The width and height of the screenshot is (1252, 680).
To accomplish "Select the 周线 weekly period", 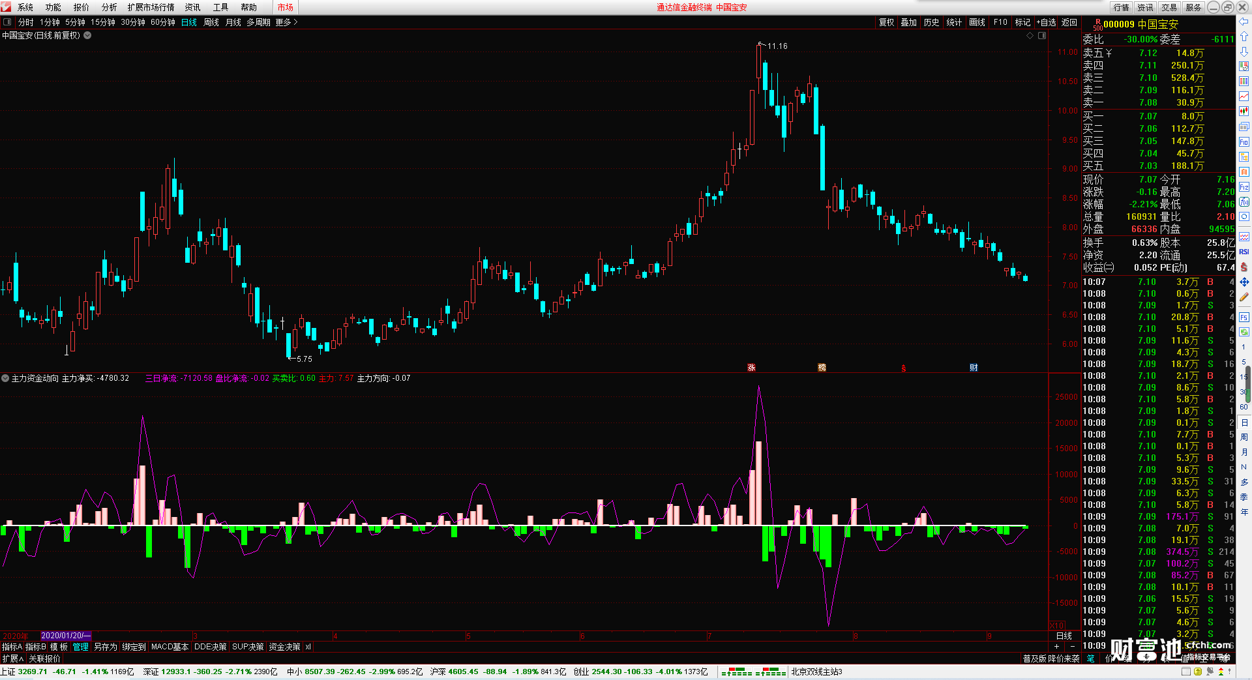I will 211,22.
